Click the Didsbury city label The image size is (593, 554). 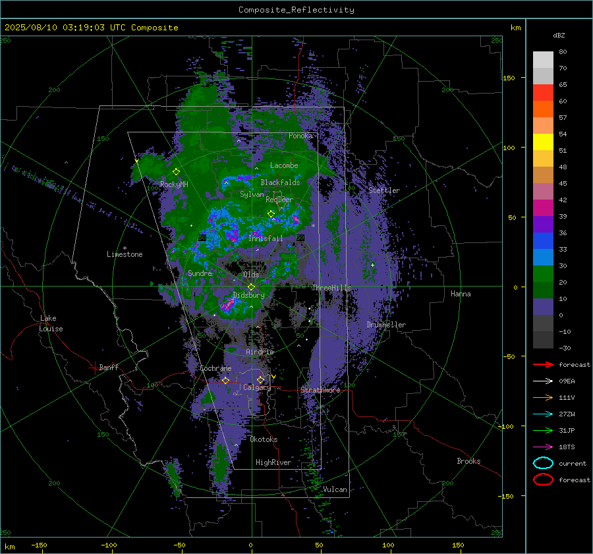point(248,295)
